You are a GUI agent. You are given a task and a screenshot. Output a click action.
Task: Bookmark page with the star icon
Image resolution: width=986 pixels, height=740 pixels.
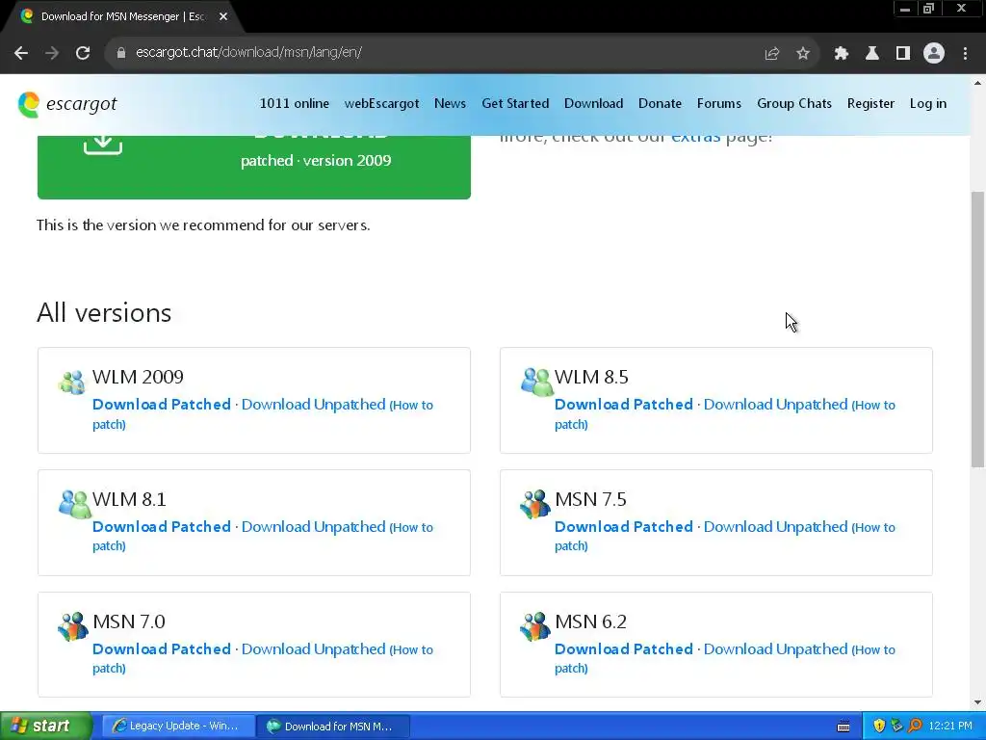[x=803, y=54]
